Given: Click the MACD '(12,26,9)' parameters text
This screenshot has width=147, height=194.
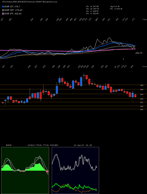Looking at the screenshot, I should 31,145.
